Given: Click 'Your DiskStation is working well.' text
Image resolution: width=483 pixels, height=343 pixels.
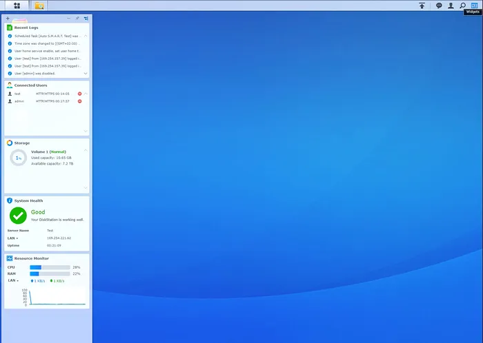Looking at the screenshot, I should (57, 220).
